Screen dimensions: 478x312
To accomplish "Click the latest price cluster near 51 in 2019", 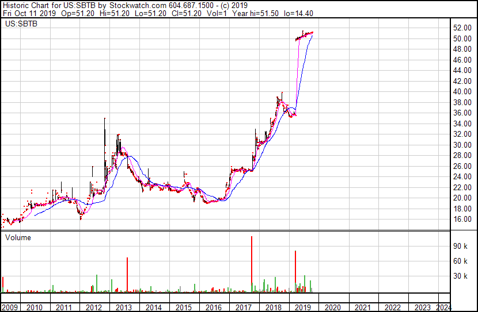I will click(x=304, y=36).
